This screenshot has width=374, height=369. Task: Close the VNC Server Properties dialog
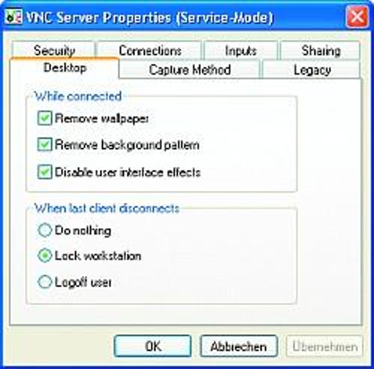(357, 17)
